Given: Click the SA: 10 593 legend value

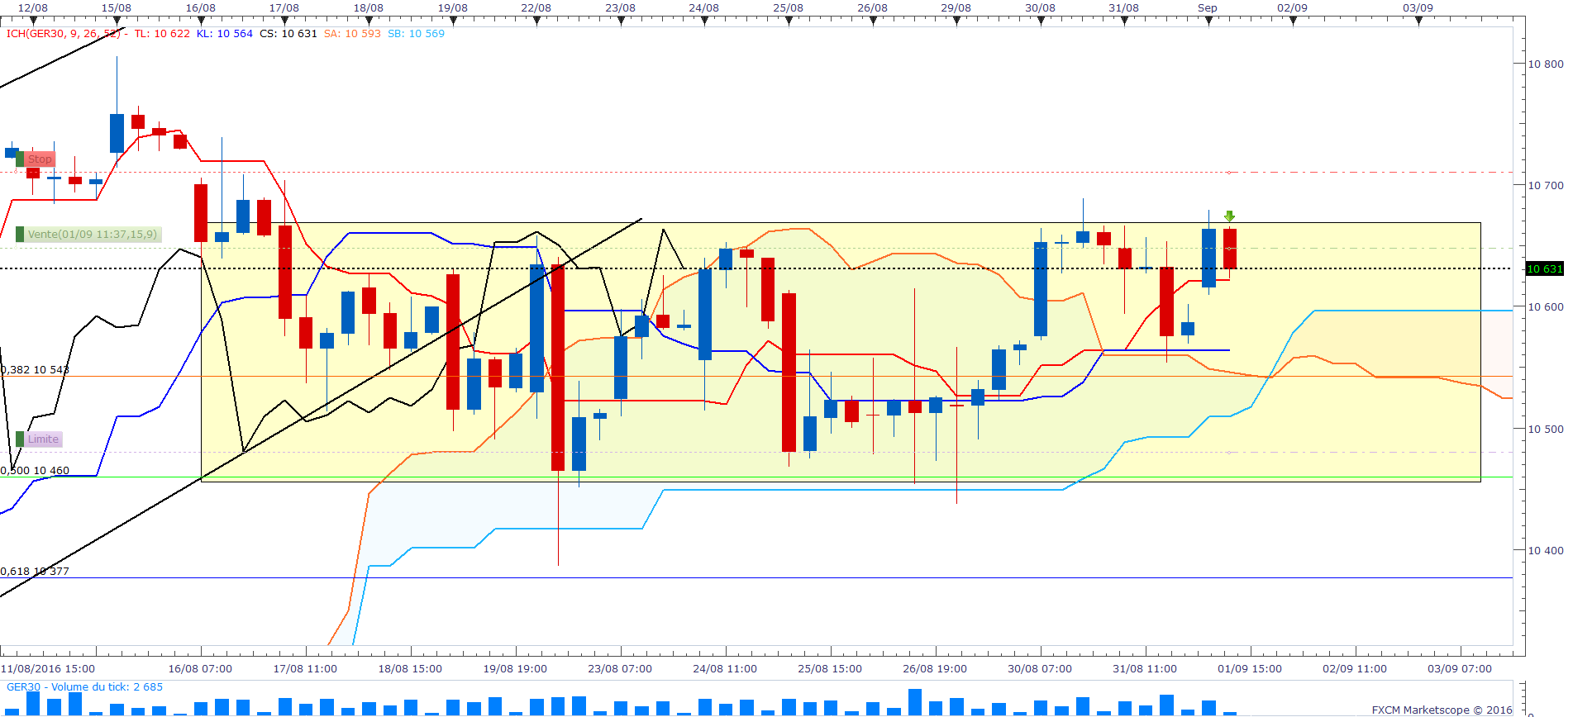Looking at the screenshot, I should [x=352, y=34].
